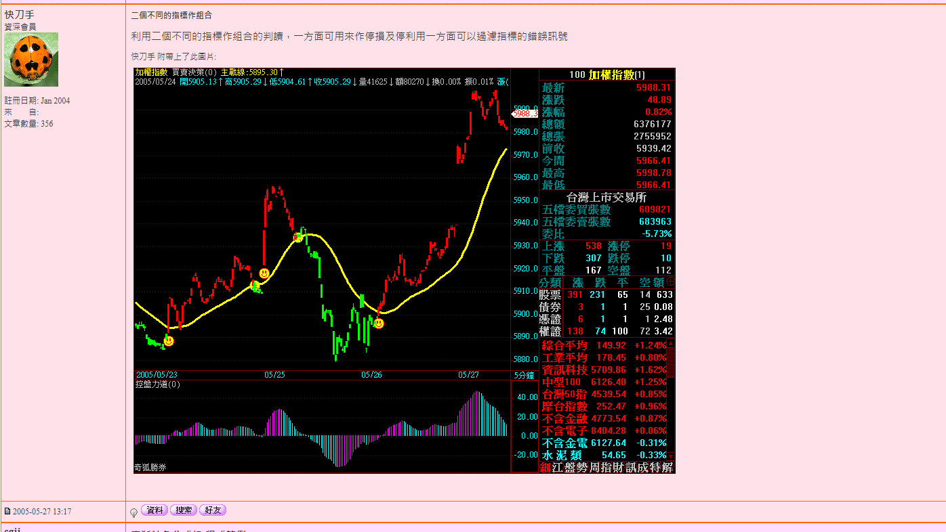Click the main post text about 停損及停利

pos(349,37)
